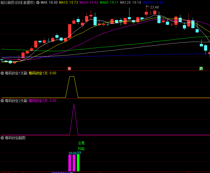Click the second magenta bar next to green bar
The image size is (210, 173).
click(x=74, y=163)
